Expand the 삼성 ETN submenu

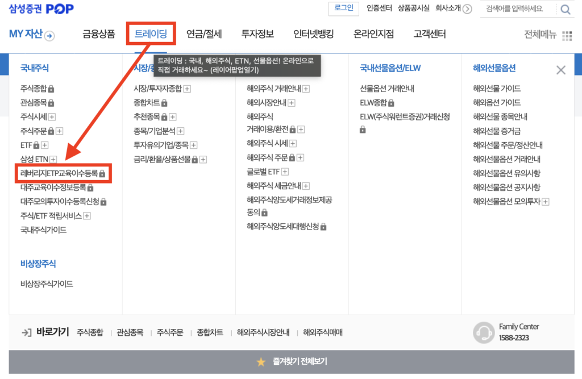tap(53, 159)
